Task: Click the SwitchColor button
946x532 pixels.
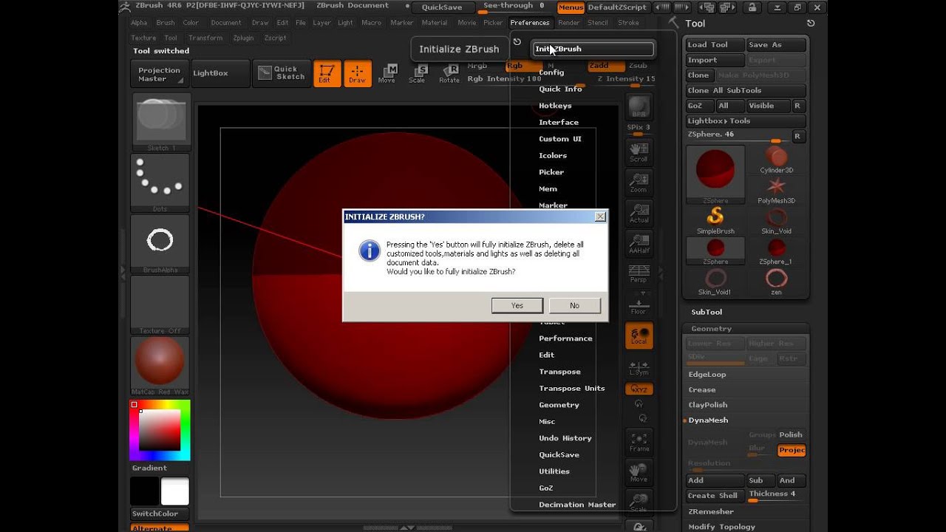Action: [x=160, y=514]
